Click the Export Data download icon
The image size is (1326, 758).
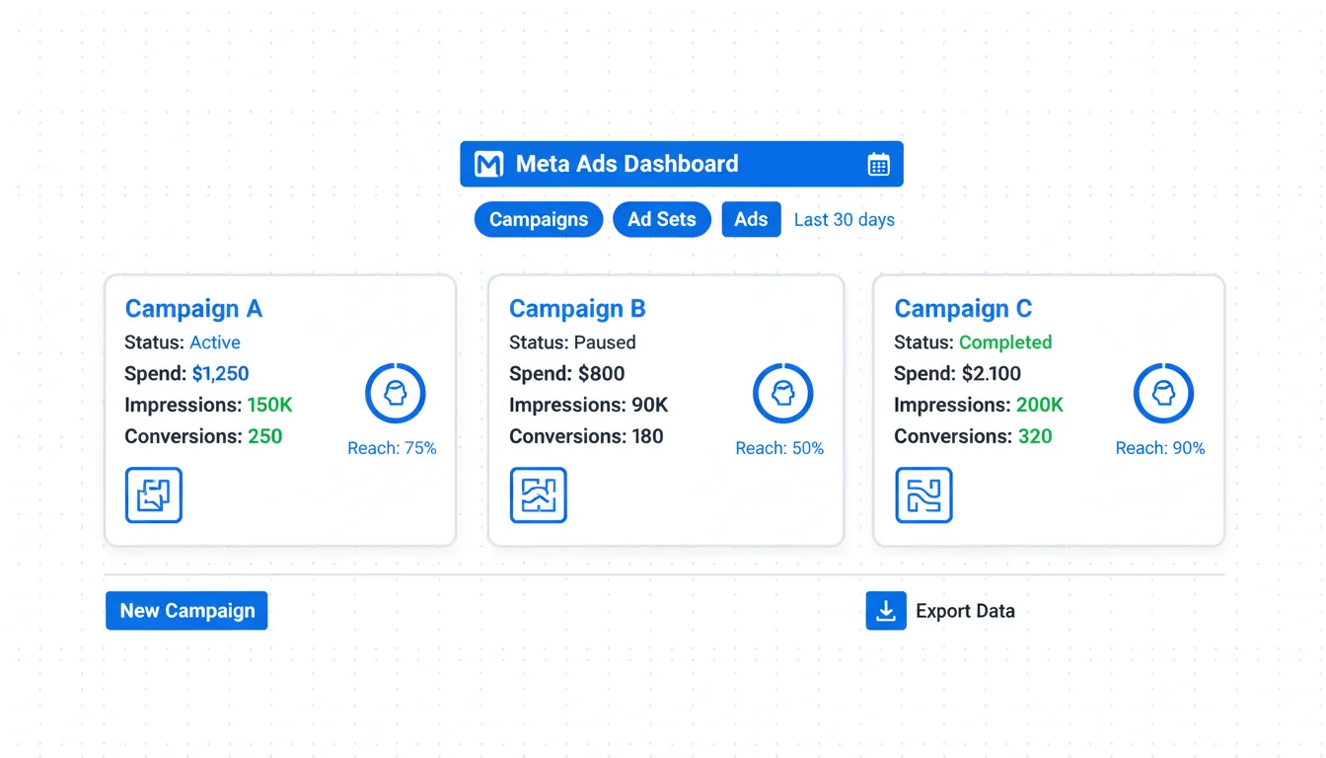coord(886,611)
